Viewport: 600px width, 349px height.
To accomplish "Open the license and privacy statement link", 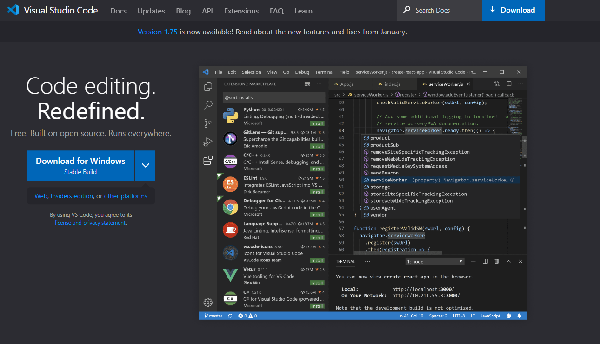I will [90, 223].
